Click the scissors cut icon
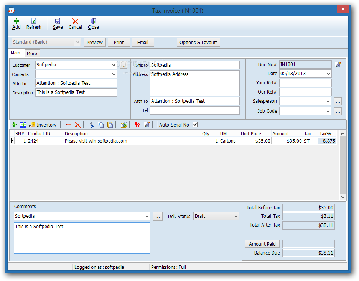This screenshot has height=281, width=359. 92,125
